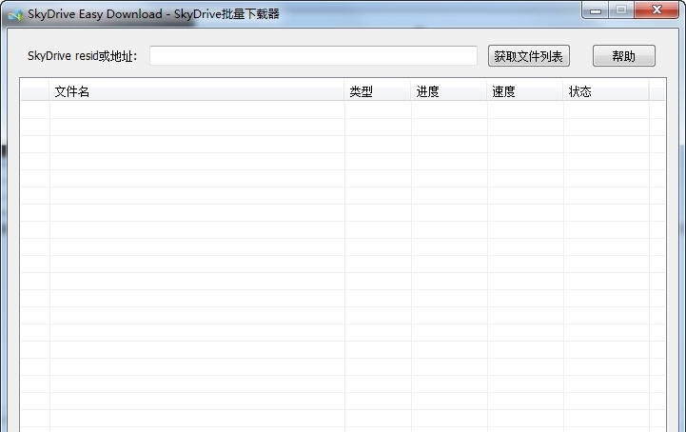Click the blank first column header

click(x=35, y=91)
